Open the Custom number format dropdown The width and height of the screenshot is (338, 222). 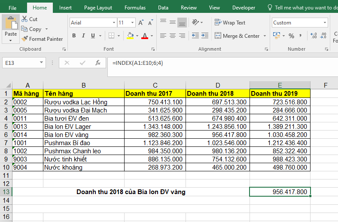pyautogui.click(x=324, y=23)
